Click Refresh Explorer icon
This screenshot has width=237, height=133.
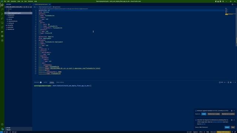pyautogui.click(x=29, y=7)
